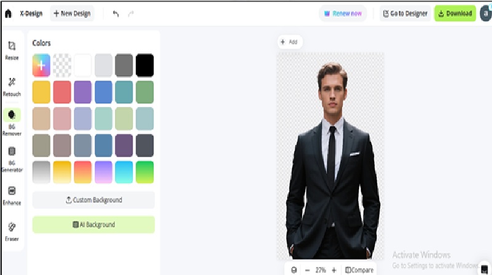Upload a Custom Background
The width and height of the screenshot is (492, 275).
pos(93,200)
